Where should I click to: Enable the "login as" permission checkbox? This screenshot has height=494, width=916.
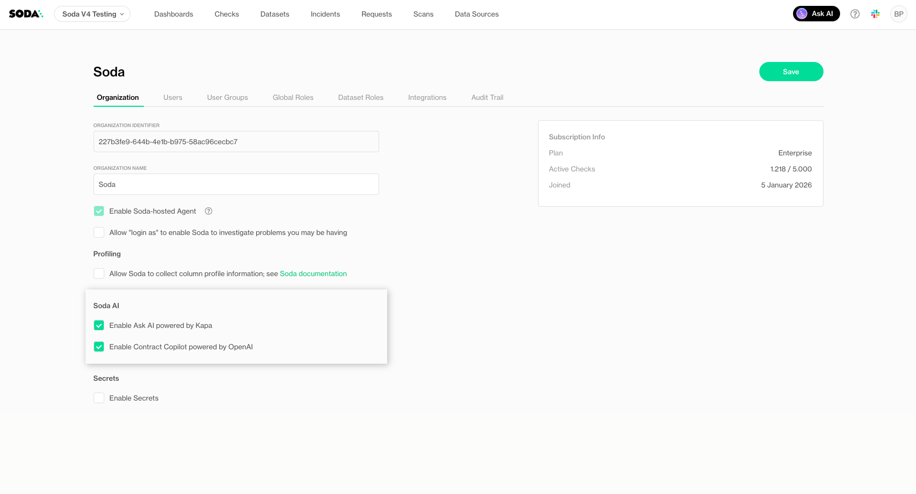pyautogui.click(x=99, y=232)
